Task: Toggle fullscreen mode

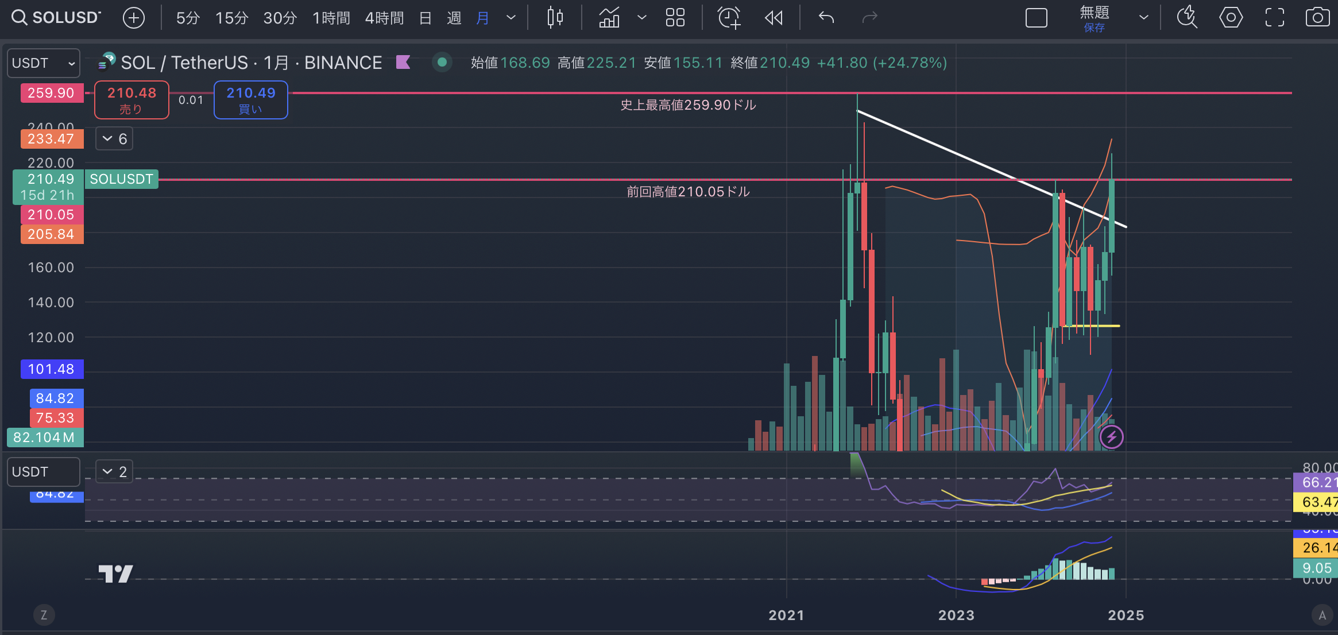Action: tap(1275, 18)
